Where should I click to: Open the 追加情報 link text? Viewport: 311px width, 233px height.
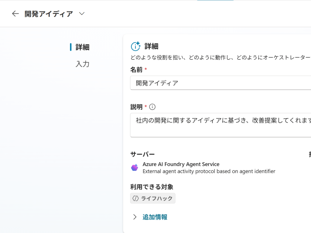coord(155,217)
